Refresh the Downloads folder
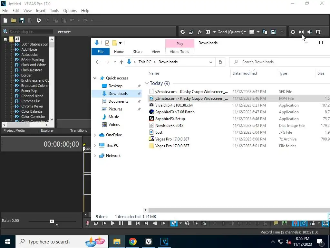330x248 pixels. pos(220,62)
